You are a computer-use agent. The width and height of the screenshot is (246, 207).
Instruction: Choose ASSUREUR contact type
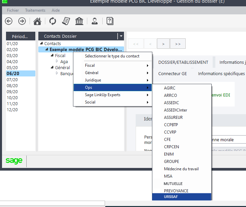pos(182,118)
